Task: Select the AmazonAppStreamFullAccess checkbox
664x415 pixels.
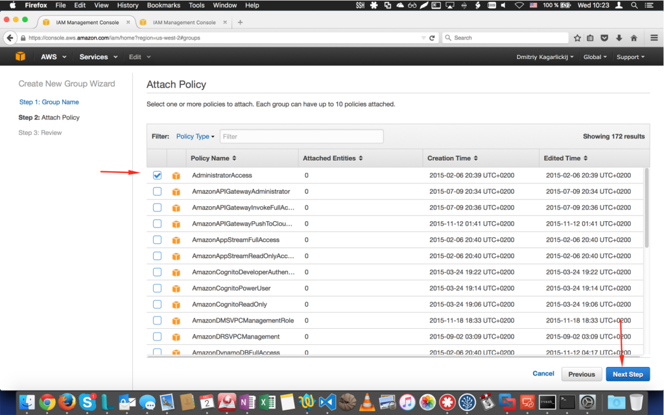Action: pyautogui.click(x=157, y=240)
